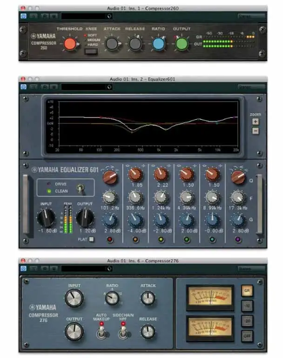Open preset browser icon in Compressor260 toolbar

point(109,16)
